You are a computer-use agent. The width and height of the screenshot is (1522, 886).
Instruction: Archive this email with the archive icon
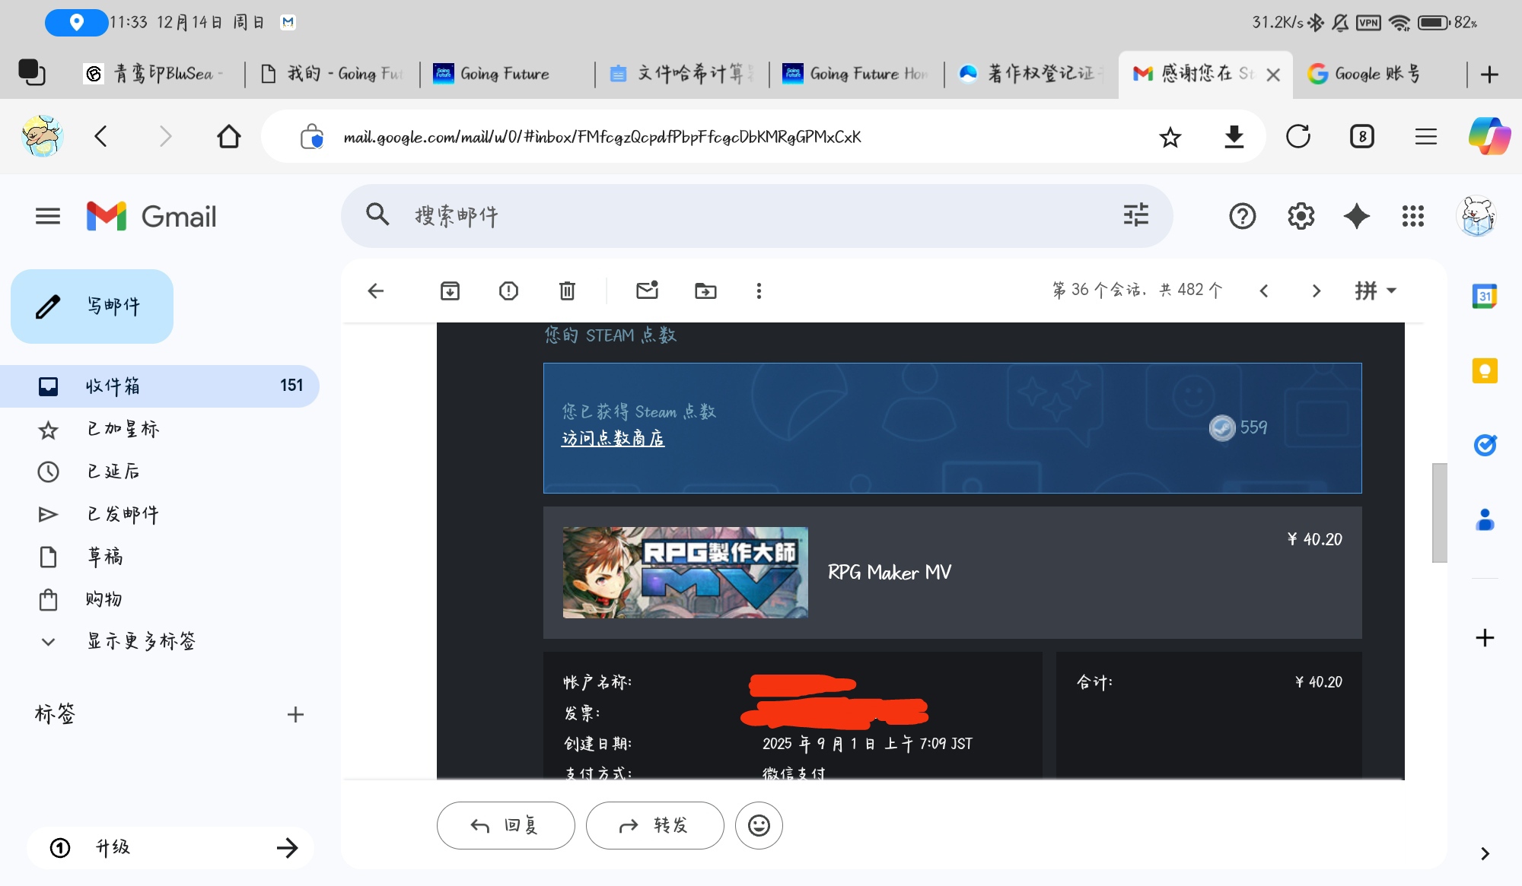(x=450, y=291)
